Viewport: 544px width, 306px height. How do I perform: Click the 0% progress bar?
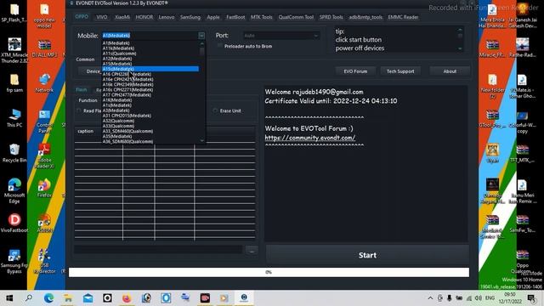tap(269, 272)
